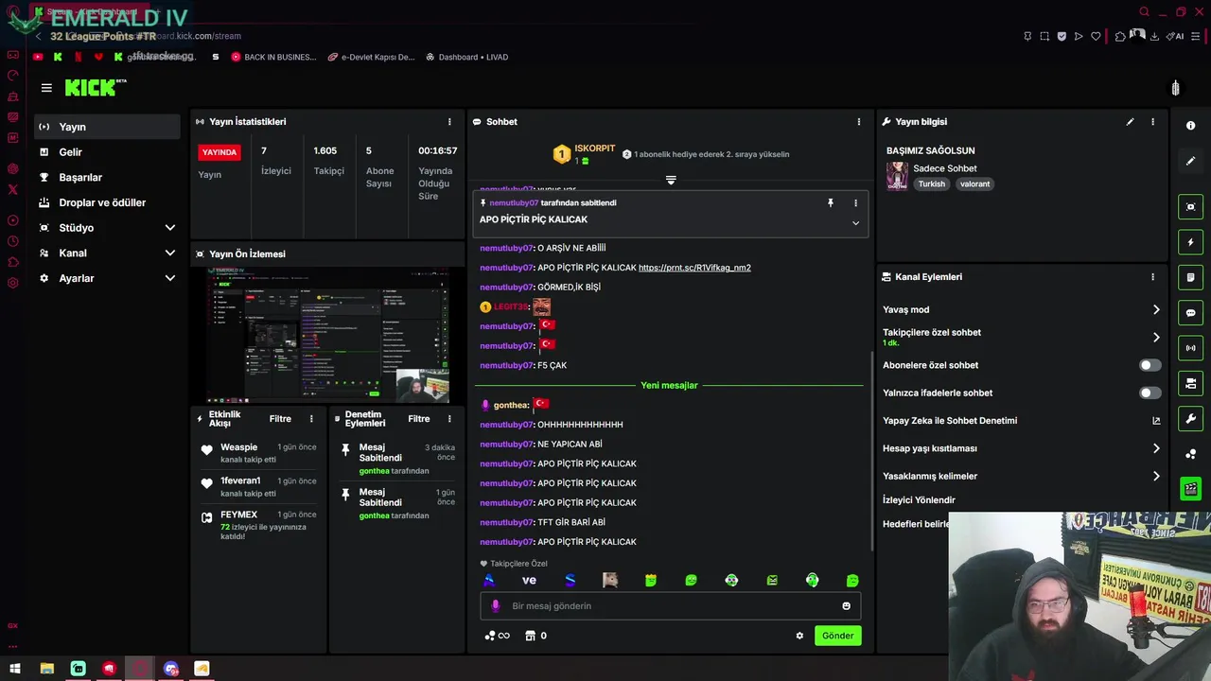Screen dimensions: 1211x681
Task: Open browser Easy Setup menu icon
Action: coord(1197,37)
